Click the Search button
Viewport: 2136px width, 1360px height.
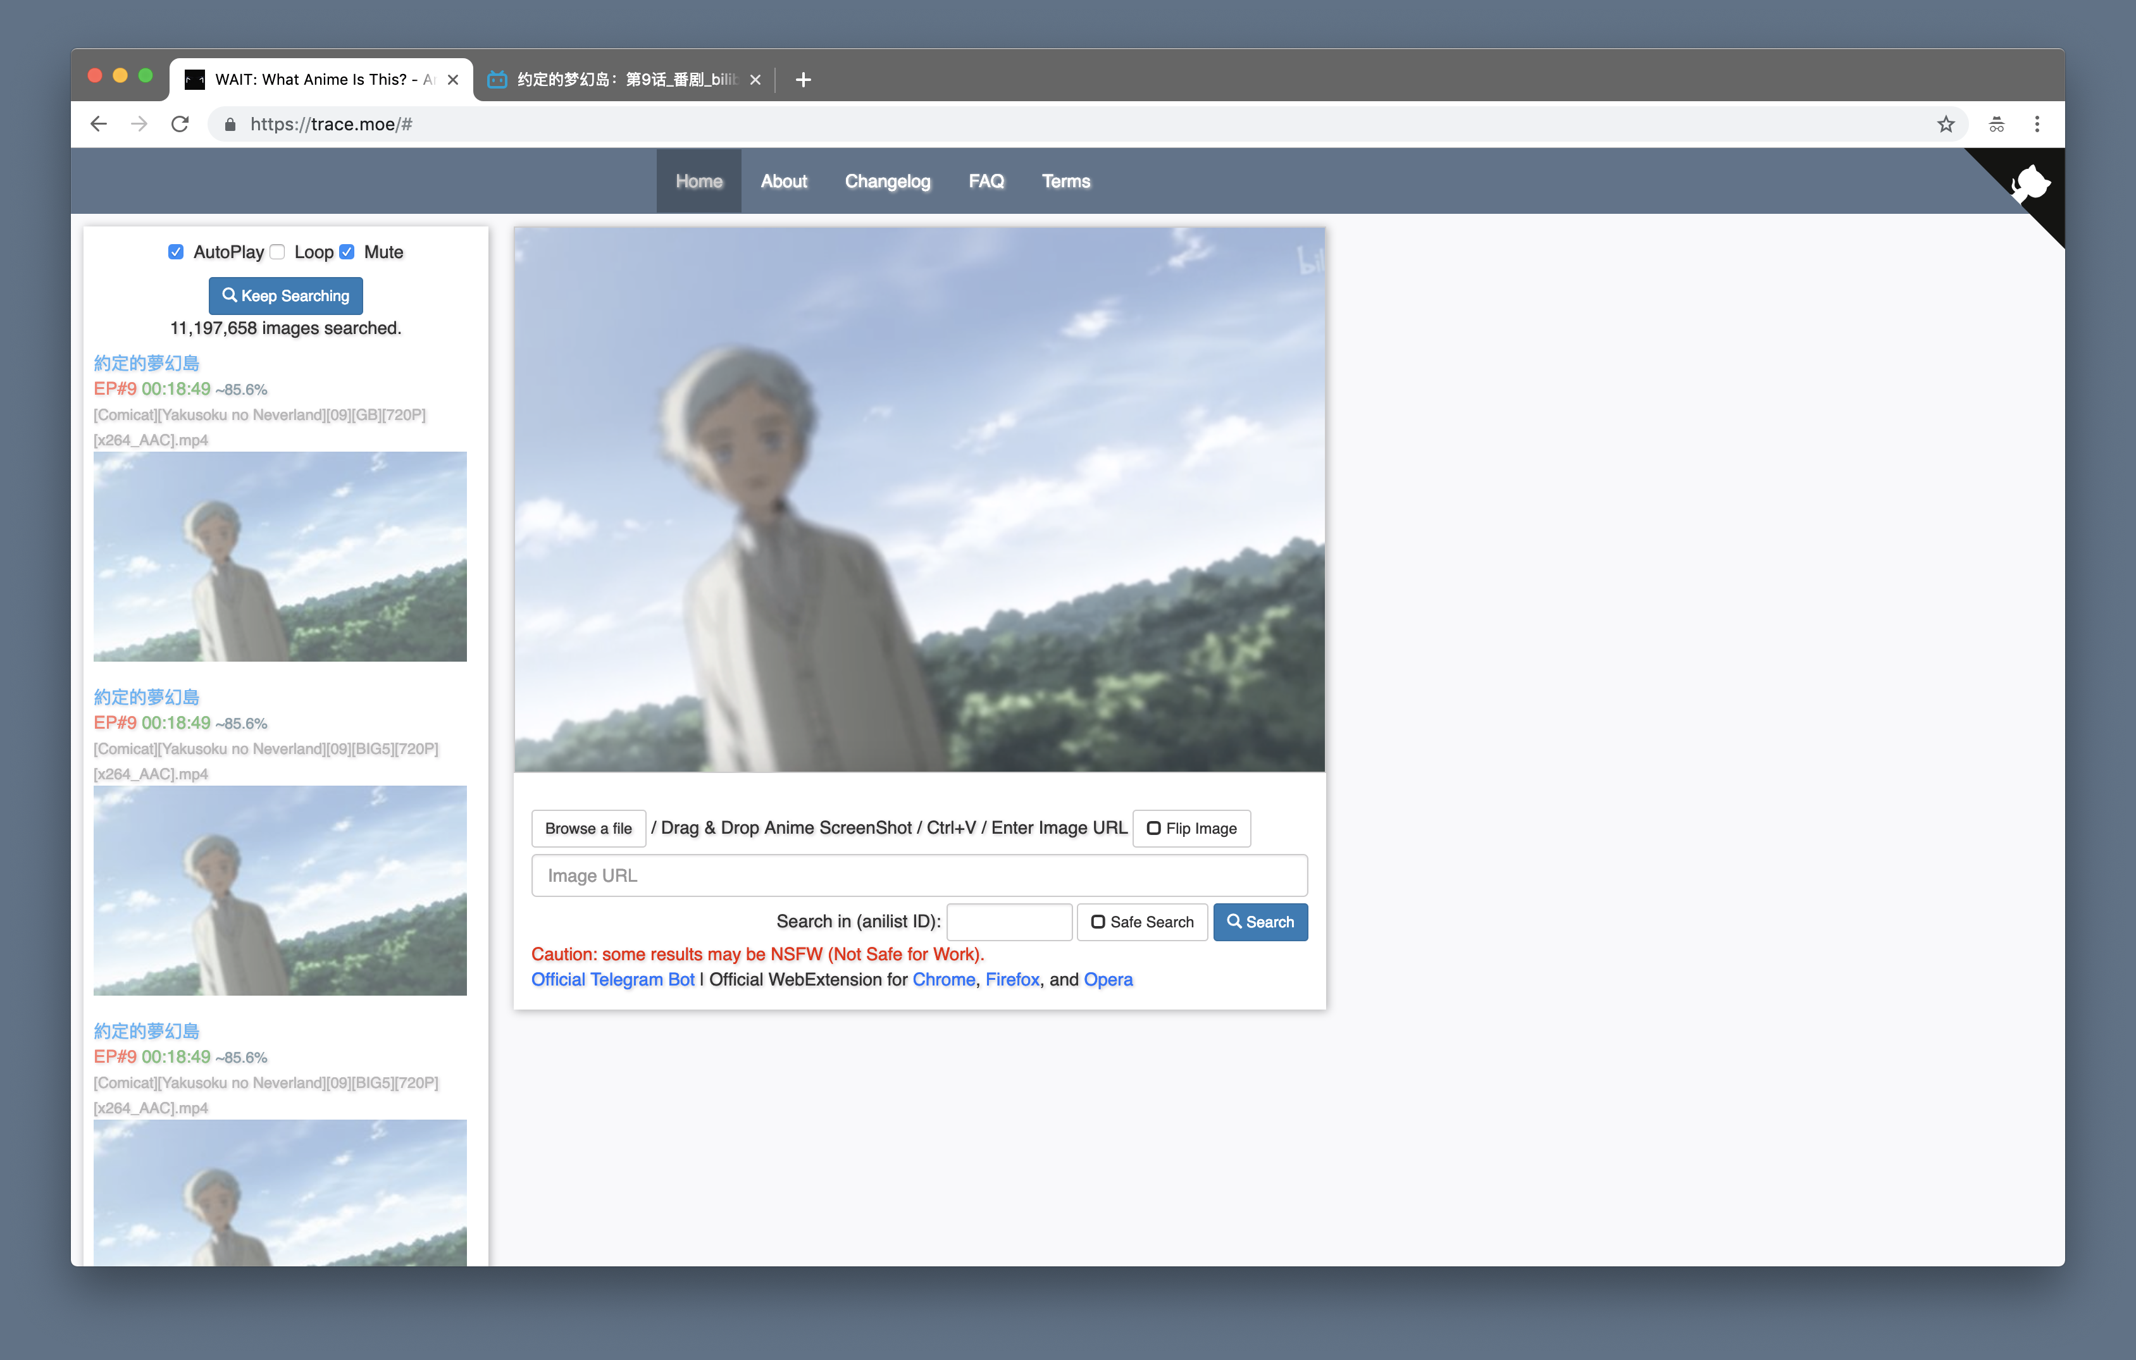click(x=1261, y=921)
